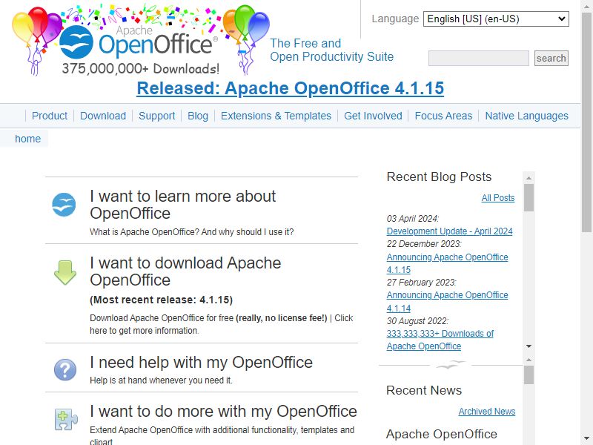Open the Focus Areas menu item

[x=443, y=116]
